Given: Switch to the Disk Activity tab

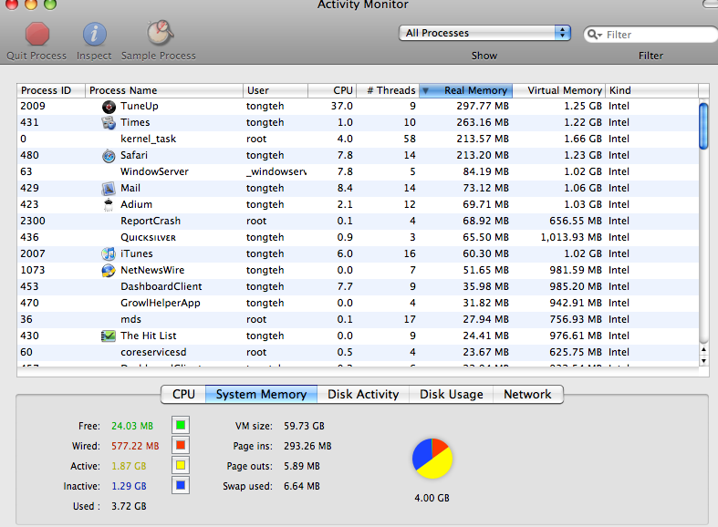Looking at the screenshot, I should [x=363, y=394].
